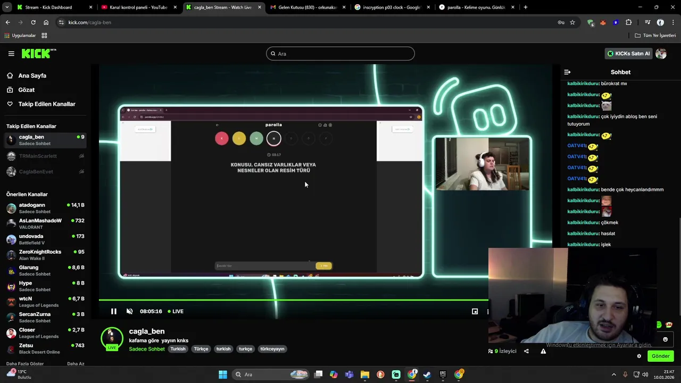Image resolution: width=681 pixels, height=383 pixels.
Task: Toggle mini player mode icon
Action: pos(475,311)
